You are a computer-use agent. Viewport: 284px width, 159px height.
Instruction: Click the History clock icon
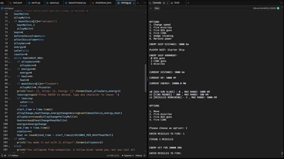point(144,155)
